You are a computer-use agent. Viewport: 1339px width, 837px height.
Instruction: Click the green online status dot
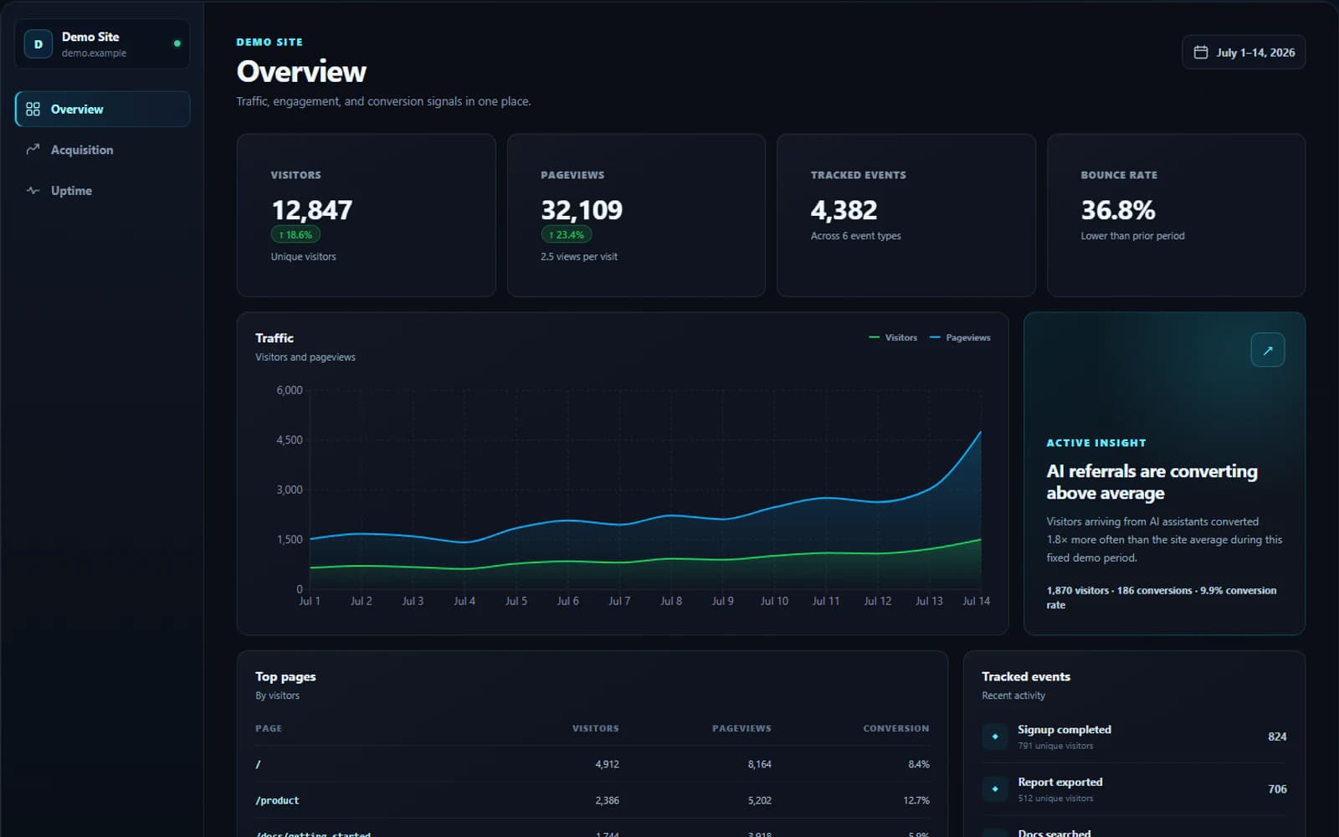coord(177,44)
